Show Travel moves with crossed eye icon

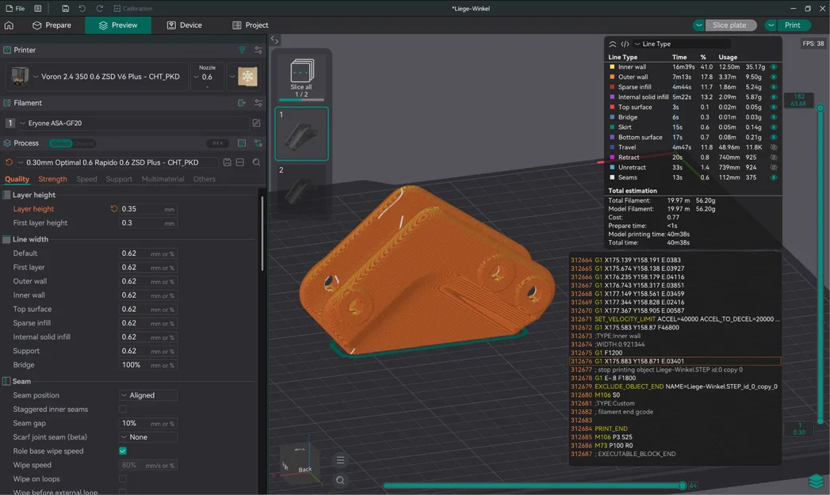click(774, 147)
